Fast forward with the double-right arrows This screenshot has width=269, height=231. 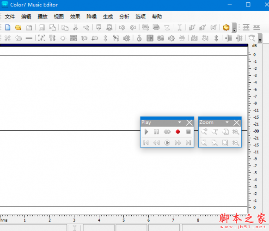click(178, 143)
